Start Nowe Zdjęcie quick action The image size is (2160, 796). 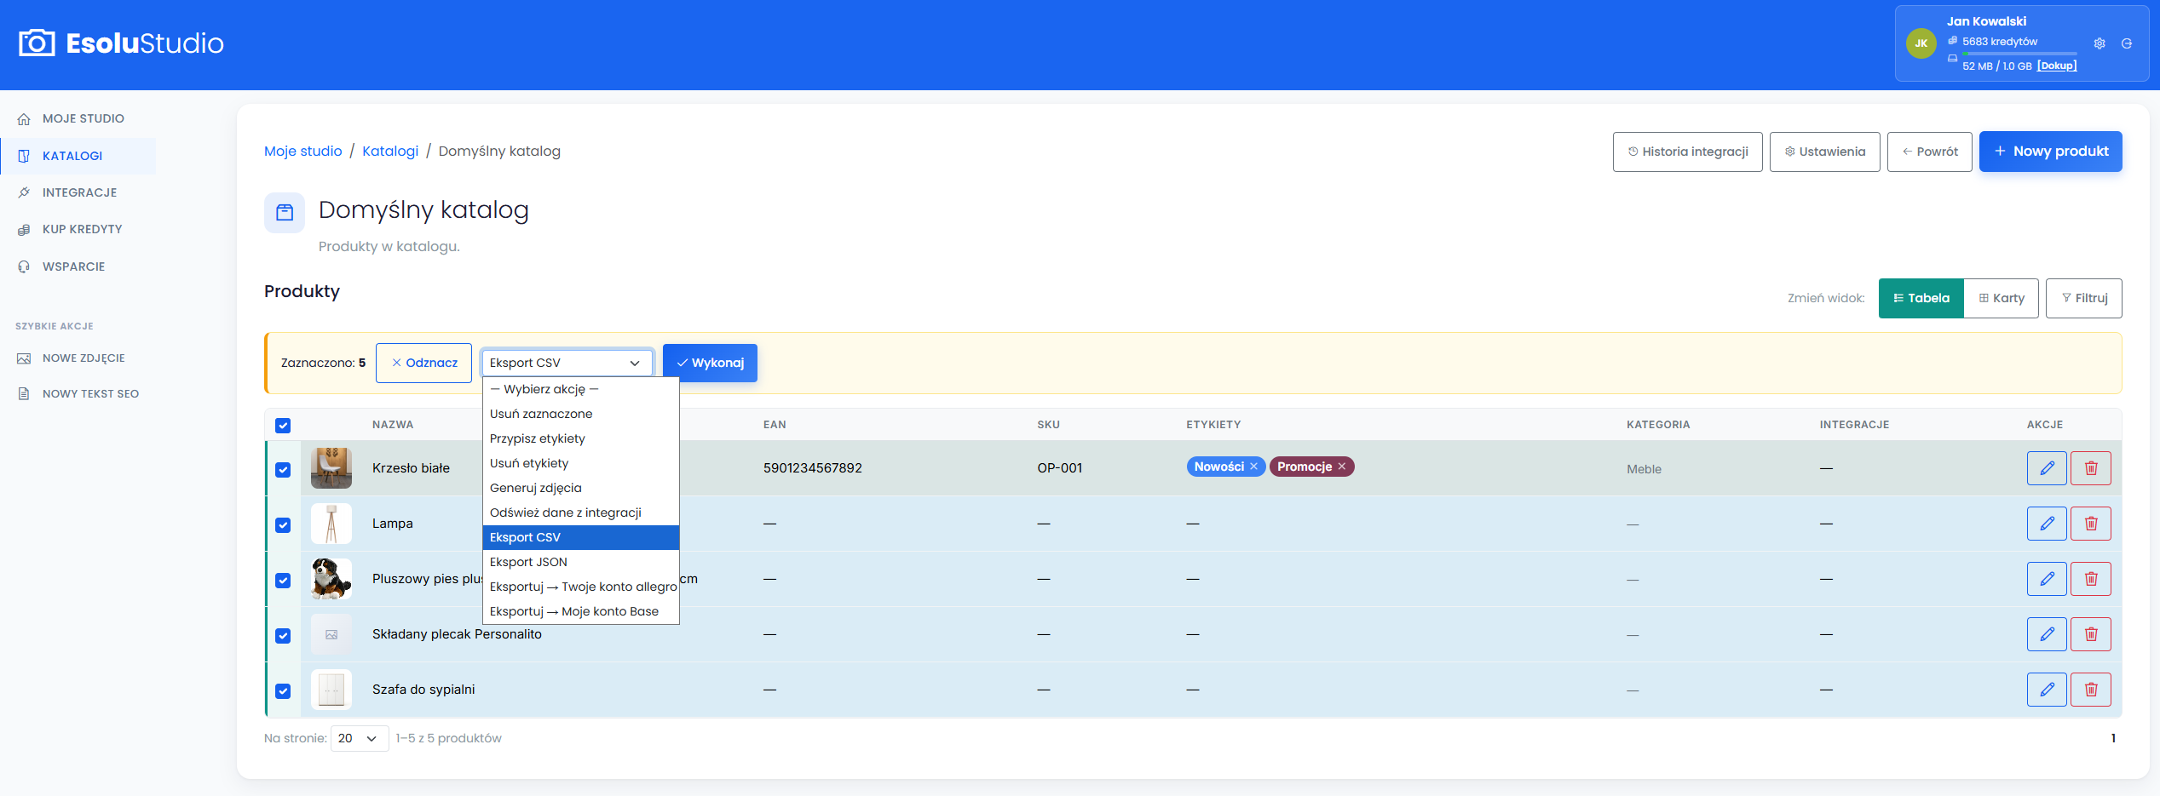coord(78,358)
